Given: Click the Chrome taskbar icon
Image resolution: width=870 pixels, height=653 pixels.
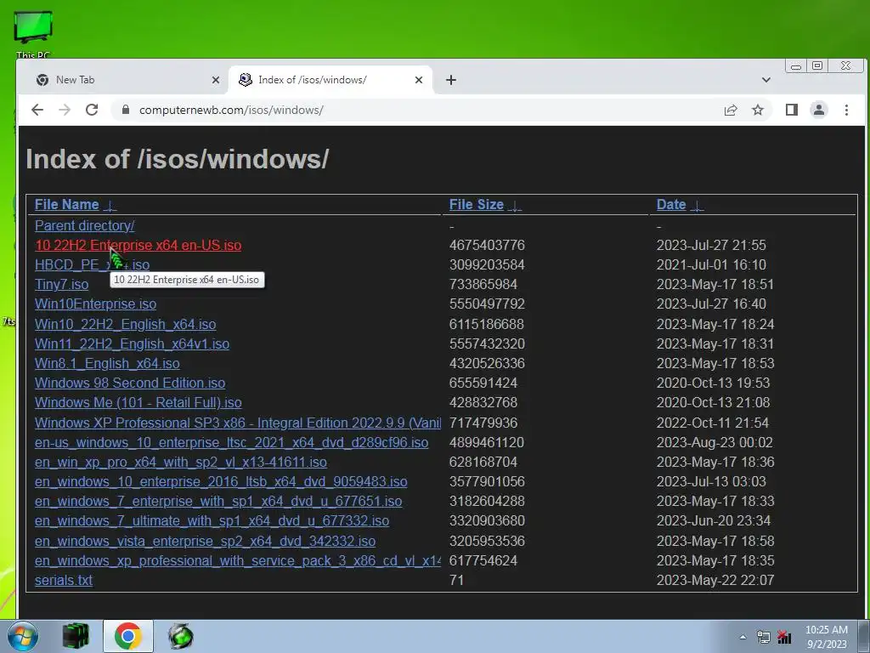Looking at the screenshot, I should 127,636.
